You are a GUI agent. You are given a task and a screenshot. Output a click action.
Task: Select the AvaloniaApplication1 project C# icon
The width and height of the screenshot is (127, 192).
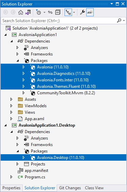(x=14, y=35)
